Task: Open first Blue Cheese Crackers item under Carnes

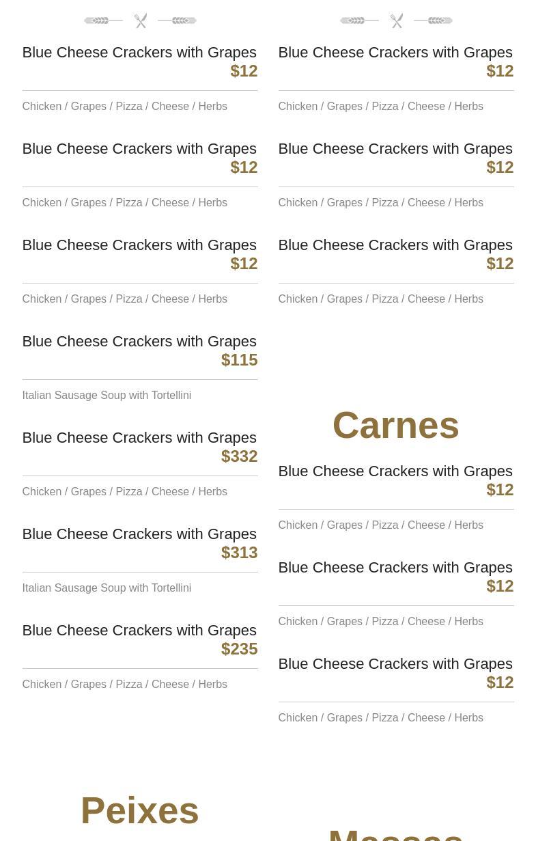Action: coord(395,471)
